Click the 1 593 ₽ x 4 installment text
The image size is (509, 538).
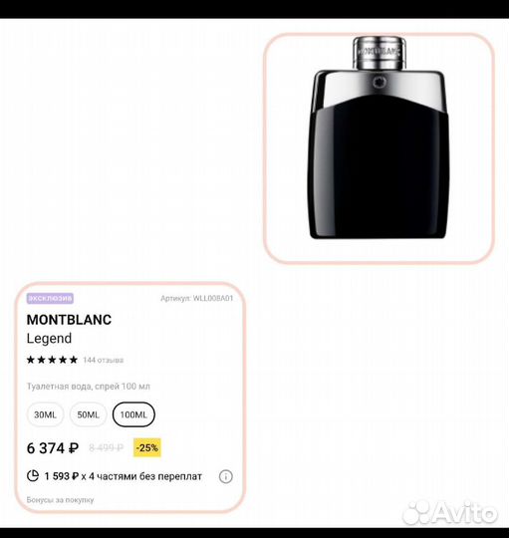tap(124, 476)
